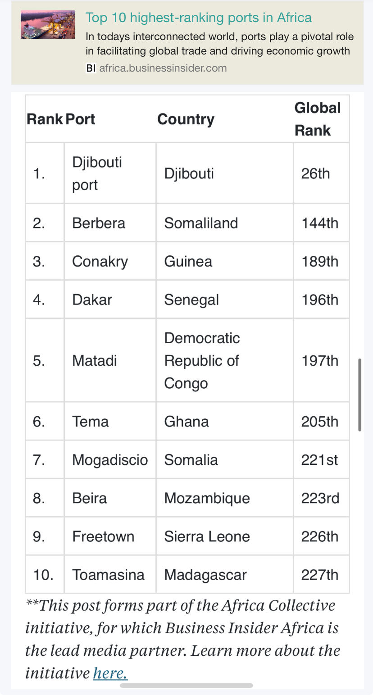Click the article description preview text
The height and width of the screenshot is (695, 373).
(x=220, y=44)
